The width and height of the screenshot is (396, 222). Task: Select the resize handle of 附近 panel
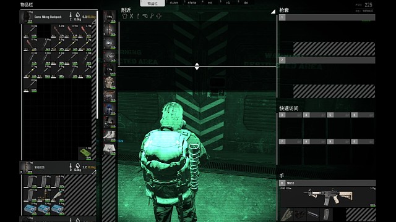pos(197,67)
